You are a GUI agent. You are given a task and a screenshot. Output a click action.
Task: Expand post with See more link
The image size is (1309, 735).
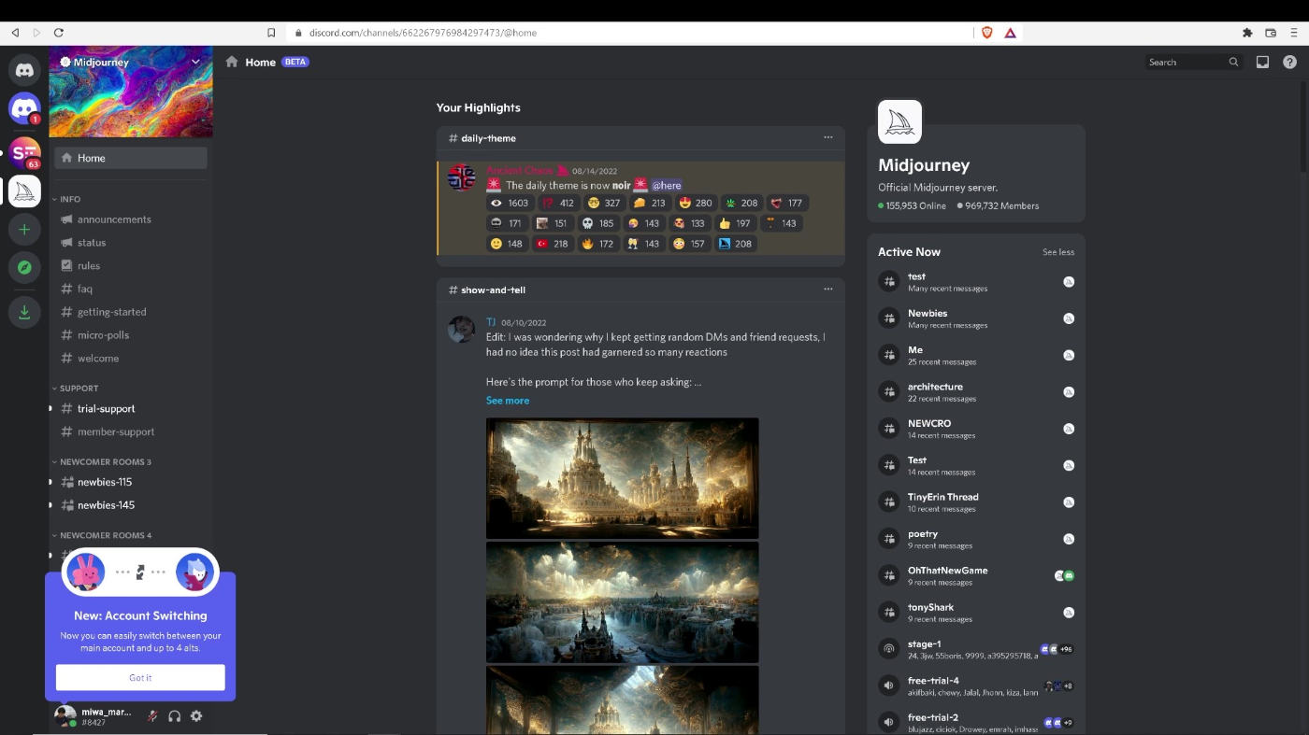[x=508, y=401]
